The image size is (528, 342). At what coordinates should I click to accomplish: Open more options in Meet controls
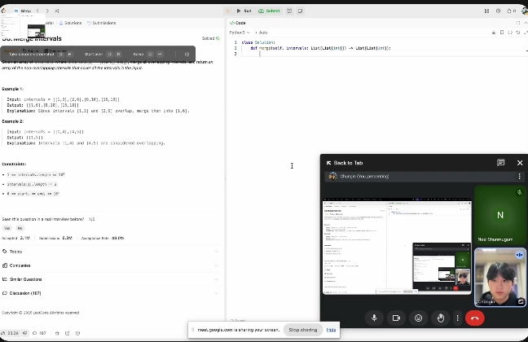point(457,318)
